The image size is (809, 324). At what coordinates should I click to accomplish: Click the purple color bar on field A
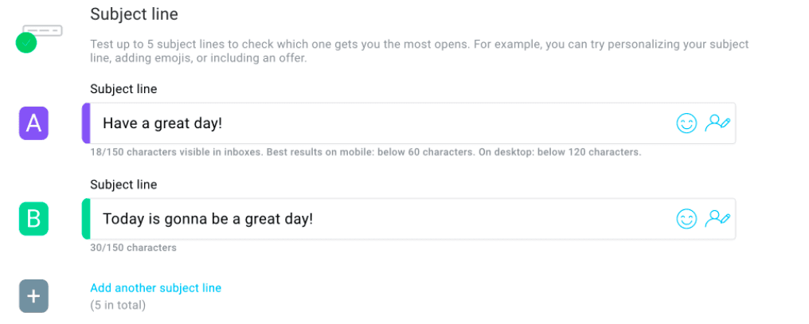pos(86,123)
